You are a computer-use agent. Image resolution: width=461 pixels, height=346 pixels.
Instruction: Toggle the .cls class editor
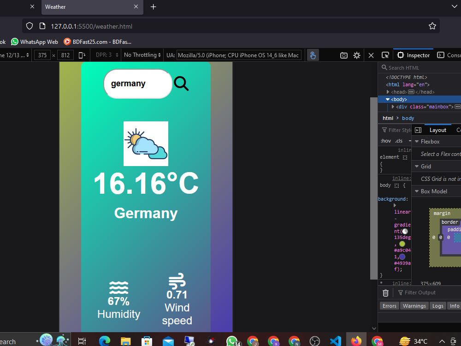pos(397,141)
